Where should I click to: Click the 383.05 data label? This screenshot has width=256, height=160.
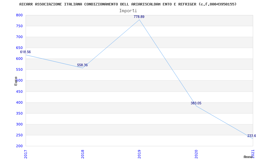click(196, 103)
